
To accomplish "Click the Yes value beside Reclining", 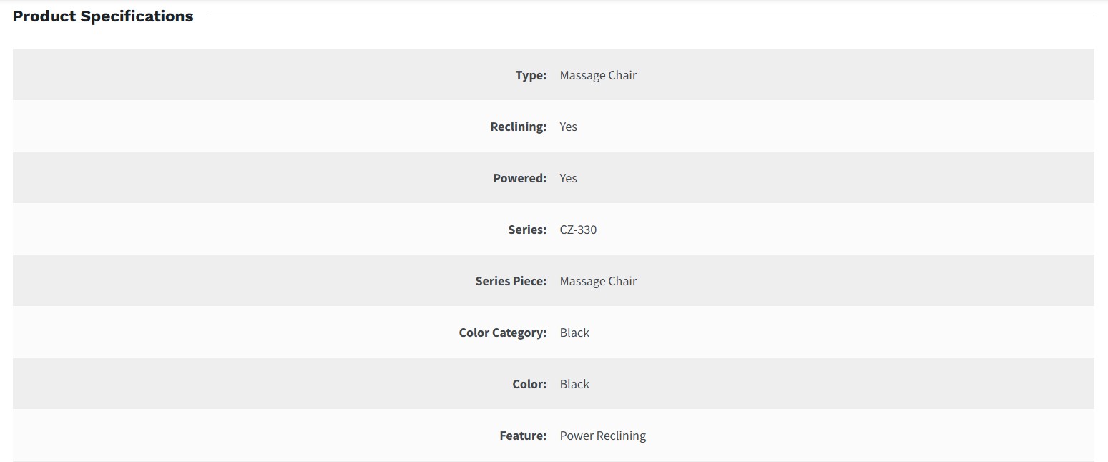I will point(568,127).
